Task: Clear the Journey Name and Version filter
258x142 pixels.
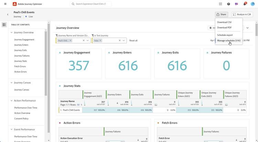Action: (x=84, y=41)
